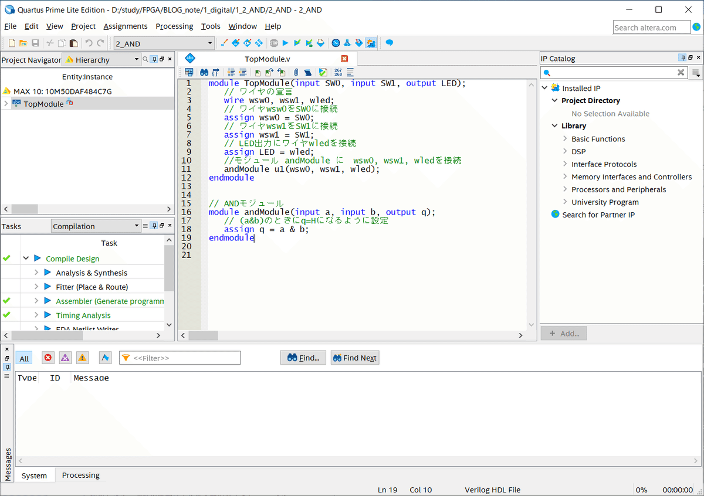Click Search for Partner IP link

598,215
